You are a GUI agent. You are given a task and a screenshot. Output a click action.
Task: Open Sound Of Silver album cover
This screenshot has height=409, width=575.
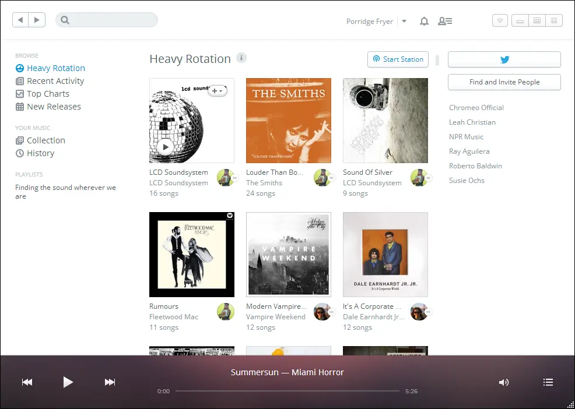(x=385, y=121)
